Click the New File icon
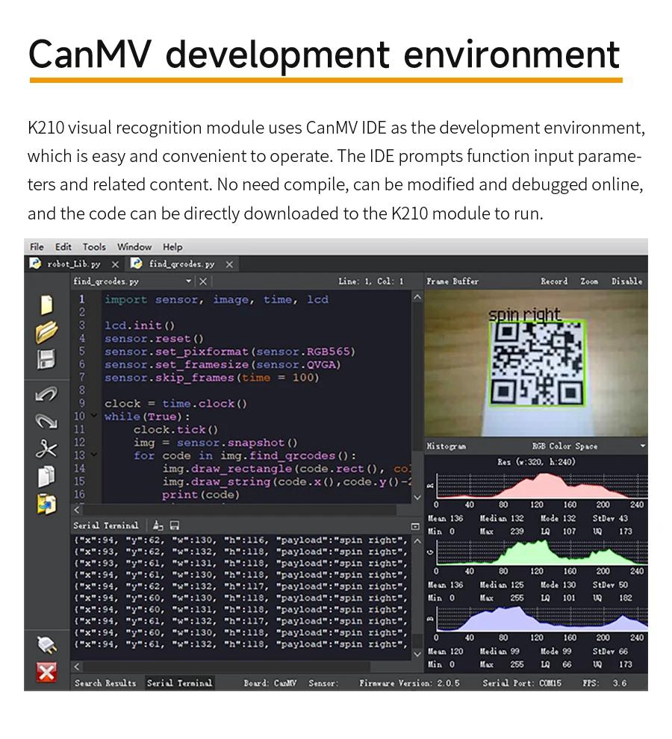 click(46, 305)
